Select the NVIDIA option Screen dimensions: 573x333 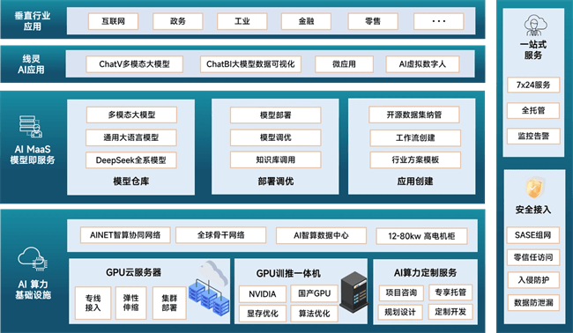[x=263, y=294]
